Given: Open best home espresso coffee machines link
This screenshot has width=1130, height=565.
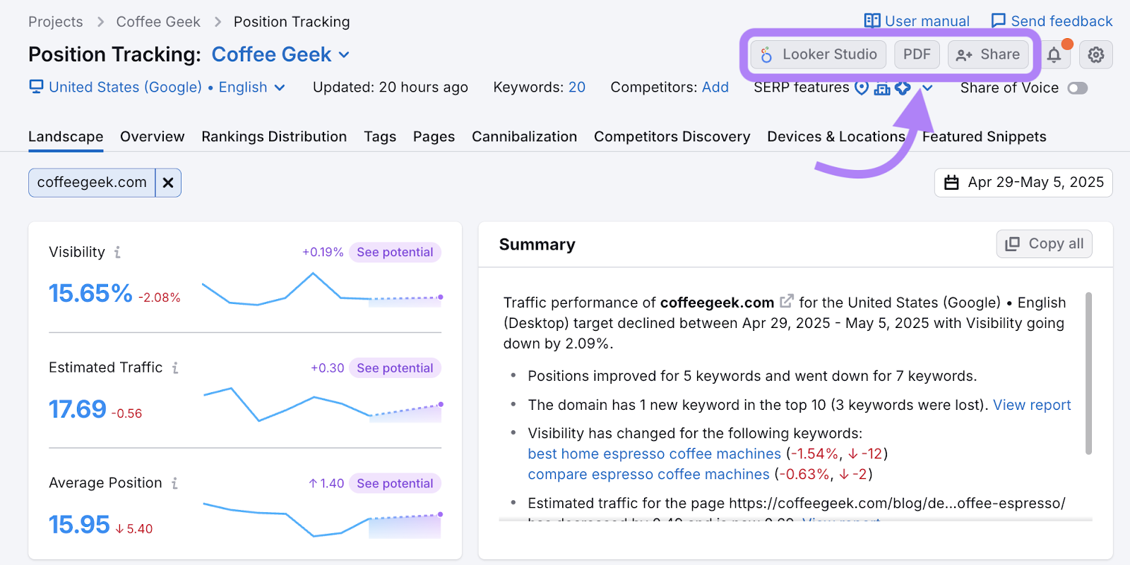Looking at the screenshot, I should click(x=654, y=454).
